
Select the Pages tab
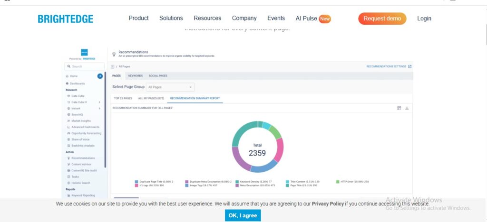pyautogui.click(x=117, y=75)
